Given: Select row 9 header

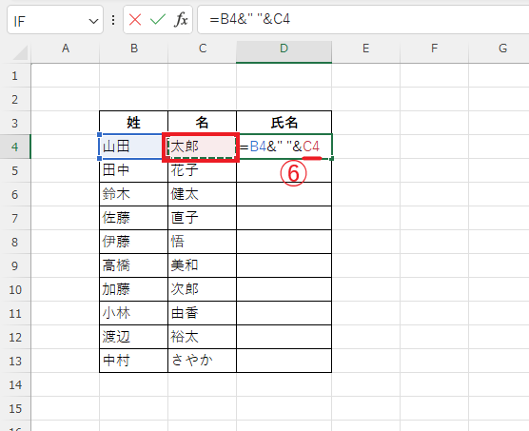Looking at the screenshot, I should pos(15,265).
